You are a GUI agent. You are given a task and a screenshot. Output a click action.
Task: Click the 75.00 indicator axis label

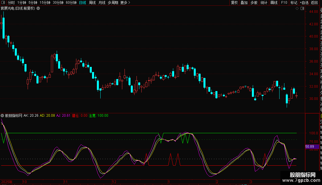pyautogui.click(x=313, y=142)
